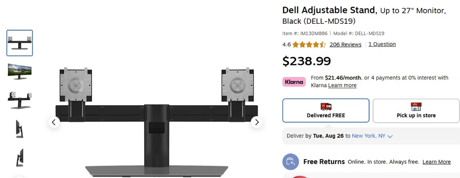Click the next image arrow
The width and height of the screenshot is (460, 178).
pyautogui.click(x=257, y=122)
